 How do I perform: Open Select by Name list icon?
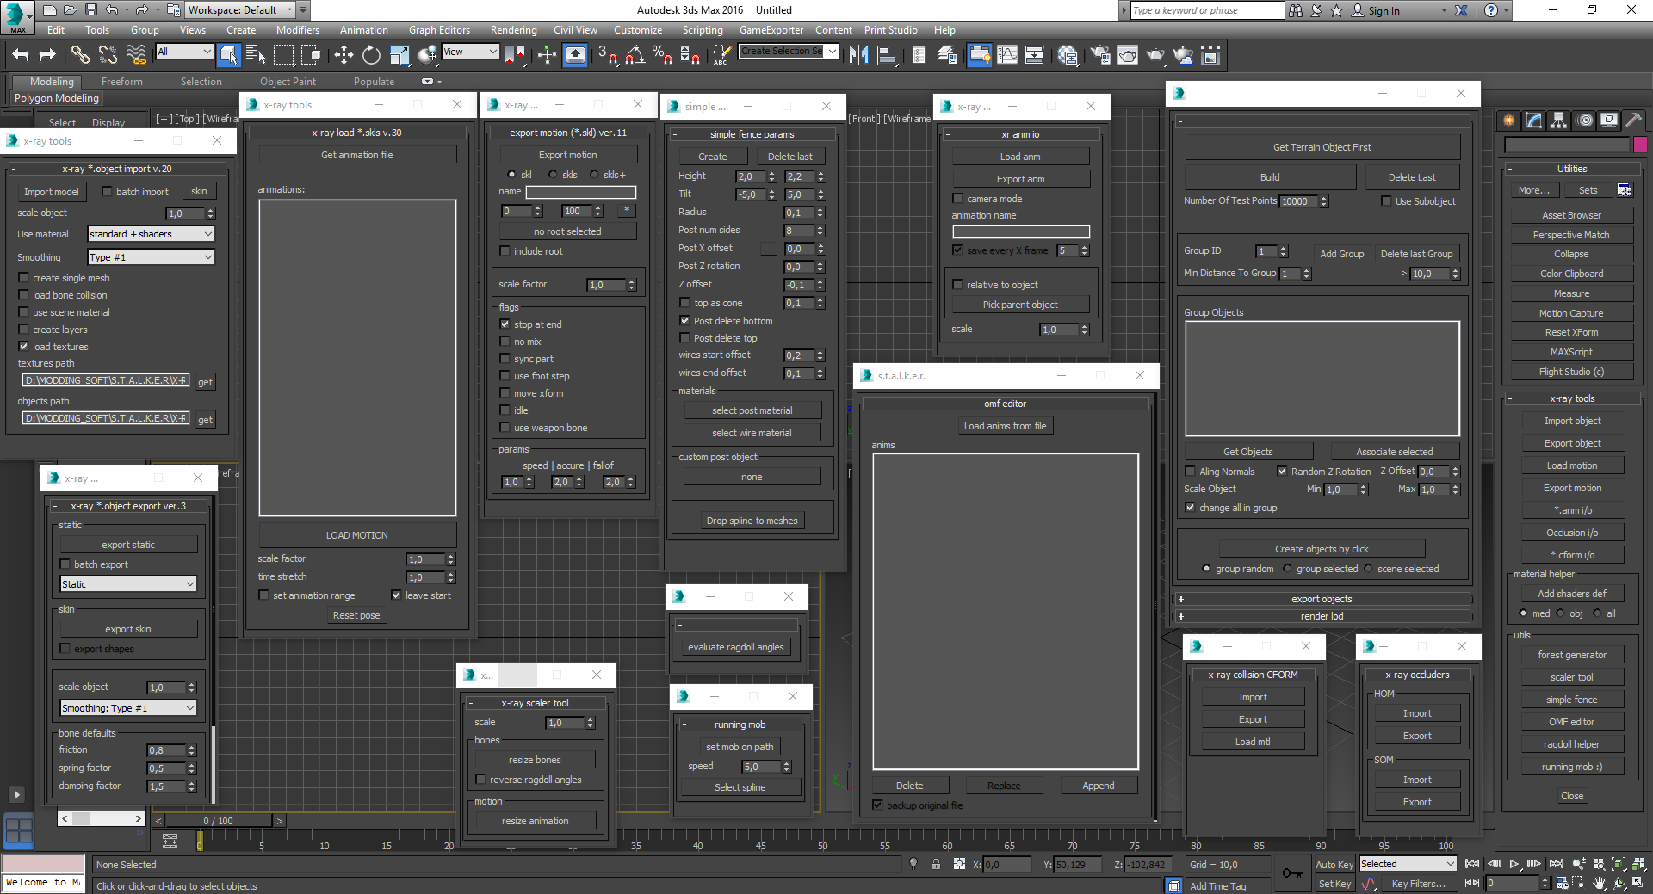256,55
